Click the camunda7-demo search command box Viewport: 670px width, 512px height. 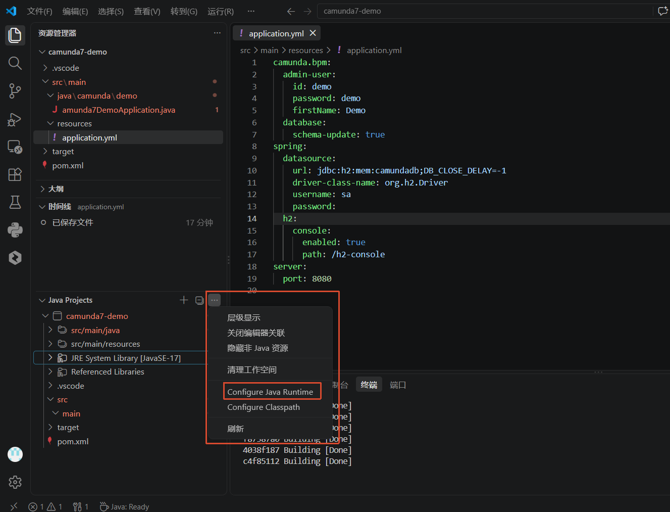(484, 11)
